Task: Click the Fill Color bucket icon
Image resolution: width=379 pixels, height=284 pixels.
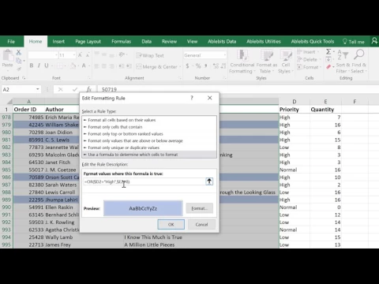Action: (73, 65)
